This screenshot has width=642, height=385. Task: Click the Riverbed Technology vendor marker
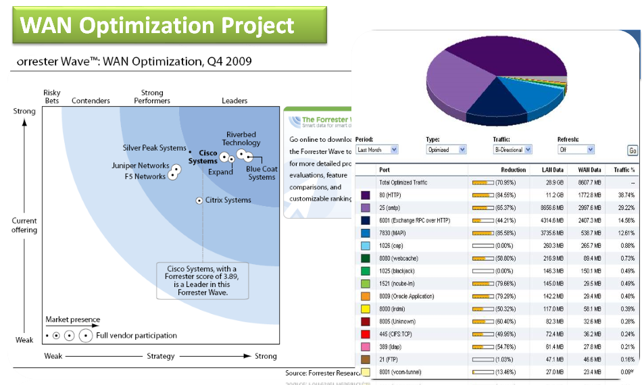241,154
